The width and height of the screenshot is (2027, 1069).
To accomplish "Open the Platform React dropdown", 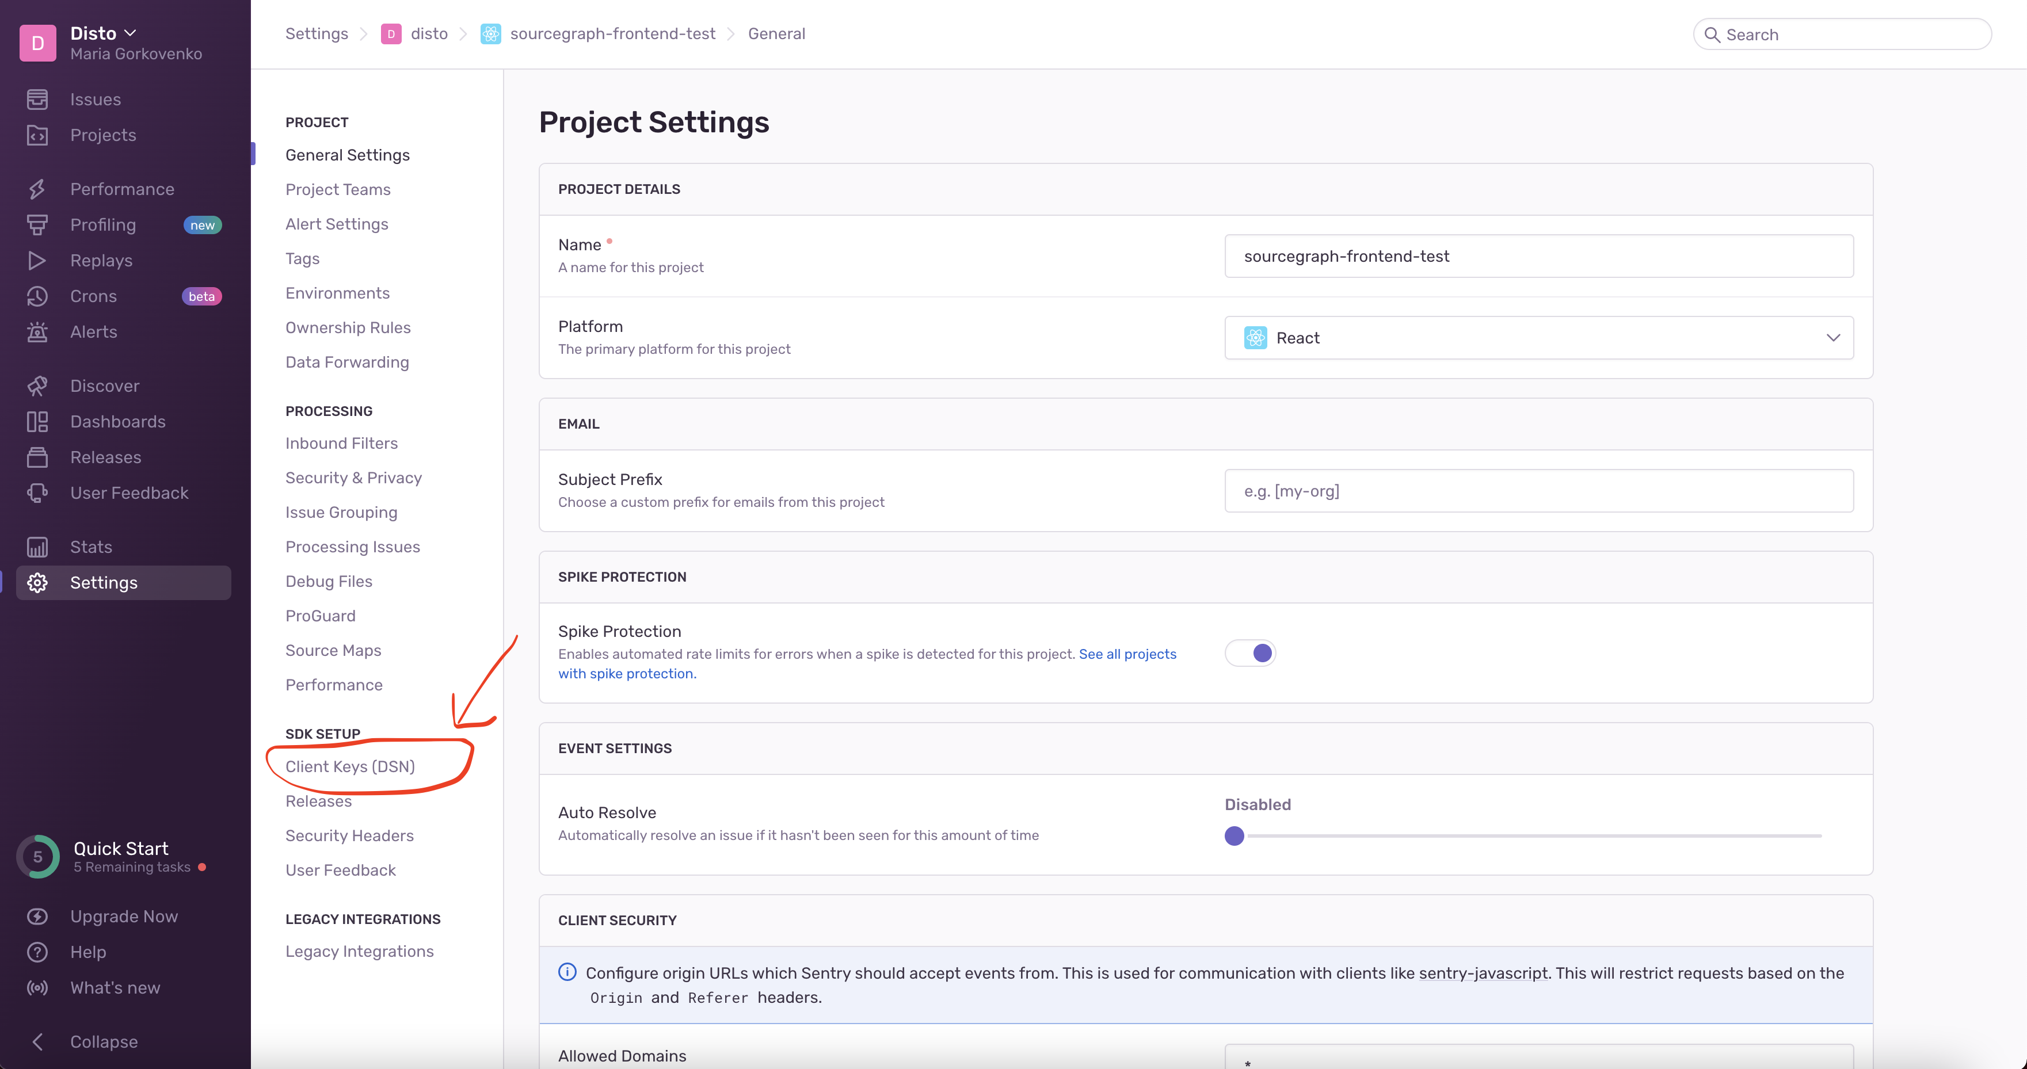I will point(1538,338).
